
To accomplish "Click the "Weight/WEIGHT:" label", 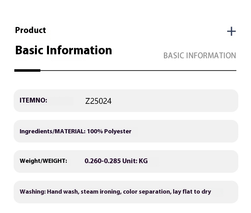I will pyautogui.click(x=43, y=161).
